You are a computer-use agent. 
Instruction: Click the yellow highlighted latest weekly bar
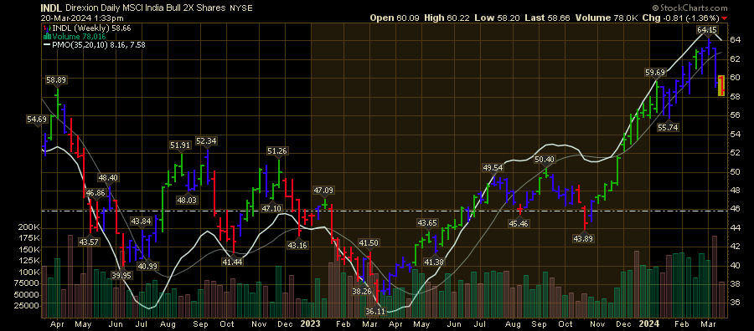click(721, 85)
